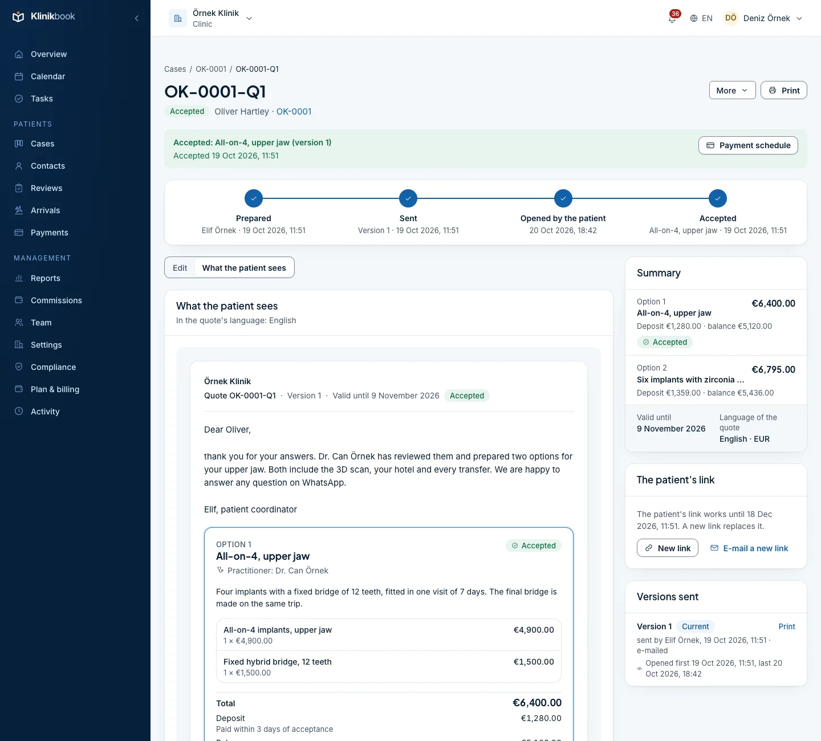Click the Compliance shield icon

pyautogui.click(x=19, y=367)
